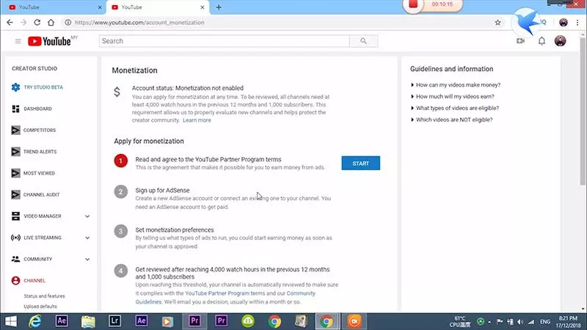Click 'Sign up for AdSense' step text
587x330 pixels.
tap(162, 191)
